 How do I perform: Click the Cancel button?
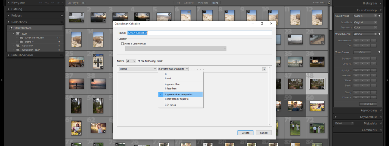[x=264, y=133]
